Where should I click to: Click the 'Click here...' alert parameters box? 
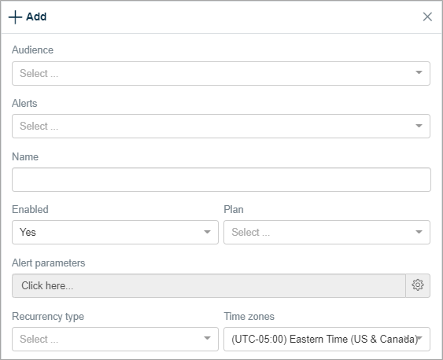coord(209,285)
